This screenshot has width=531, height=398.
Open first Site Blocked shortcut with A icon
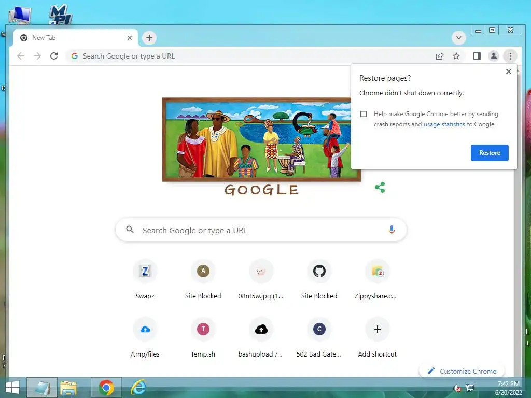203,279
